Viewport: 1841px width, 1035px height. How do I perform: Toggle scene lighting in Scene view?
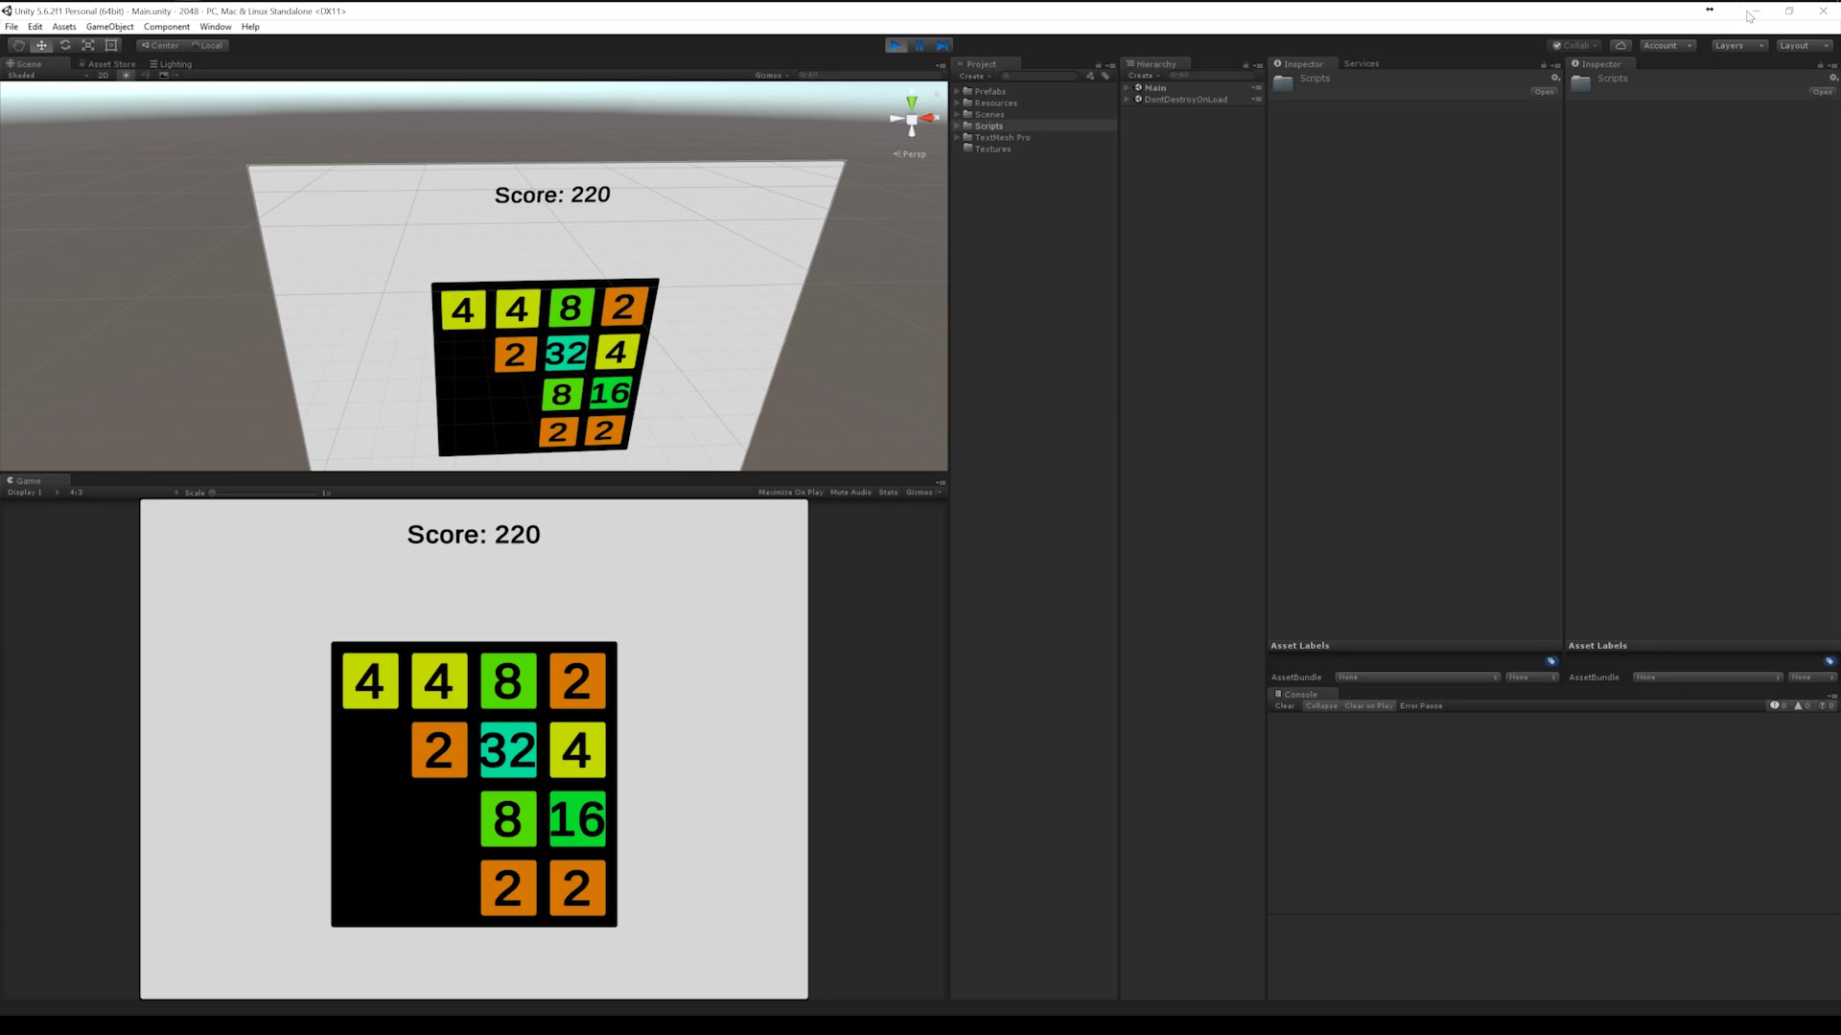tap(127, 75)
